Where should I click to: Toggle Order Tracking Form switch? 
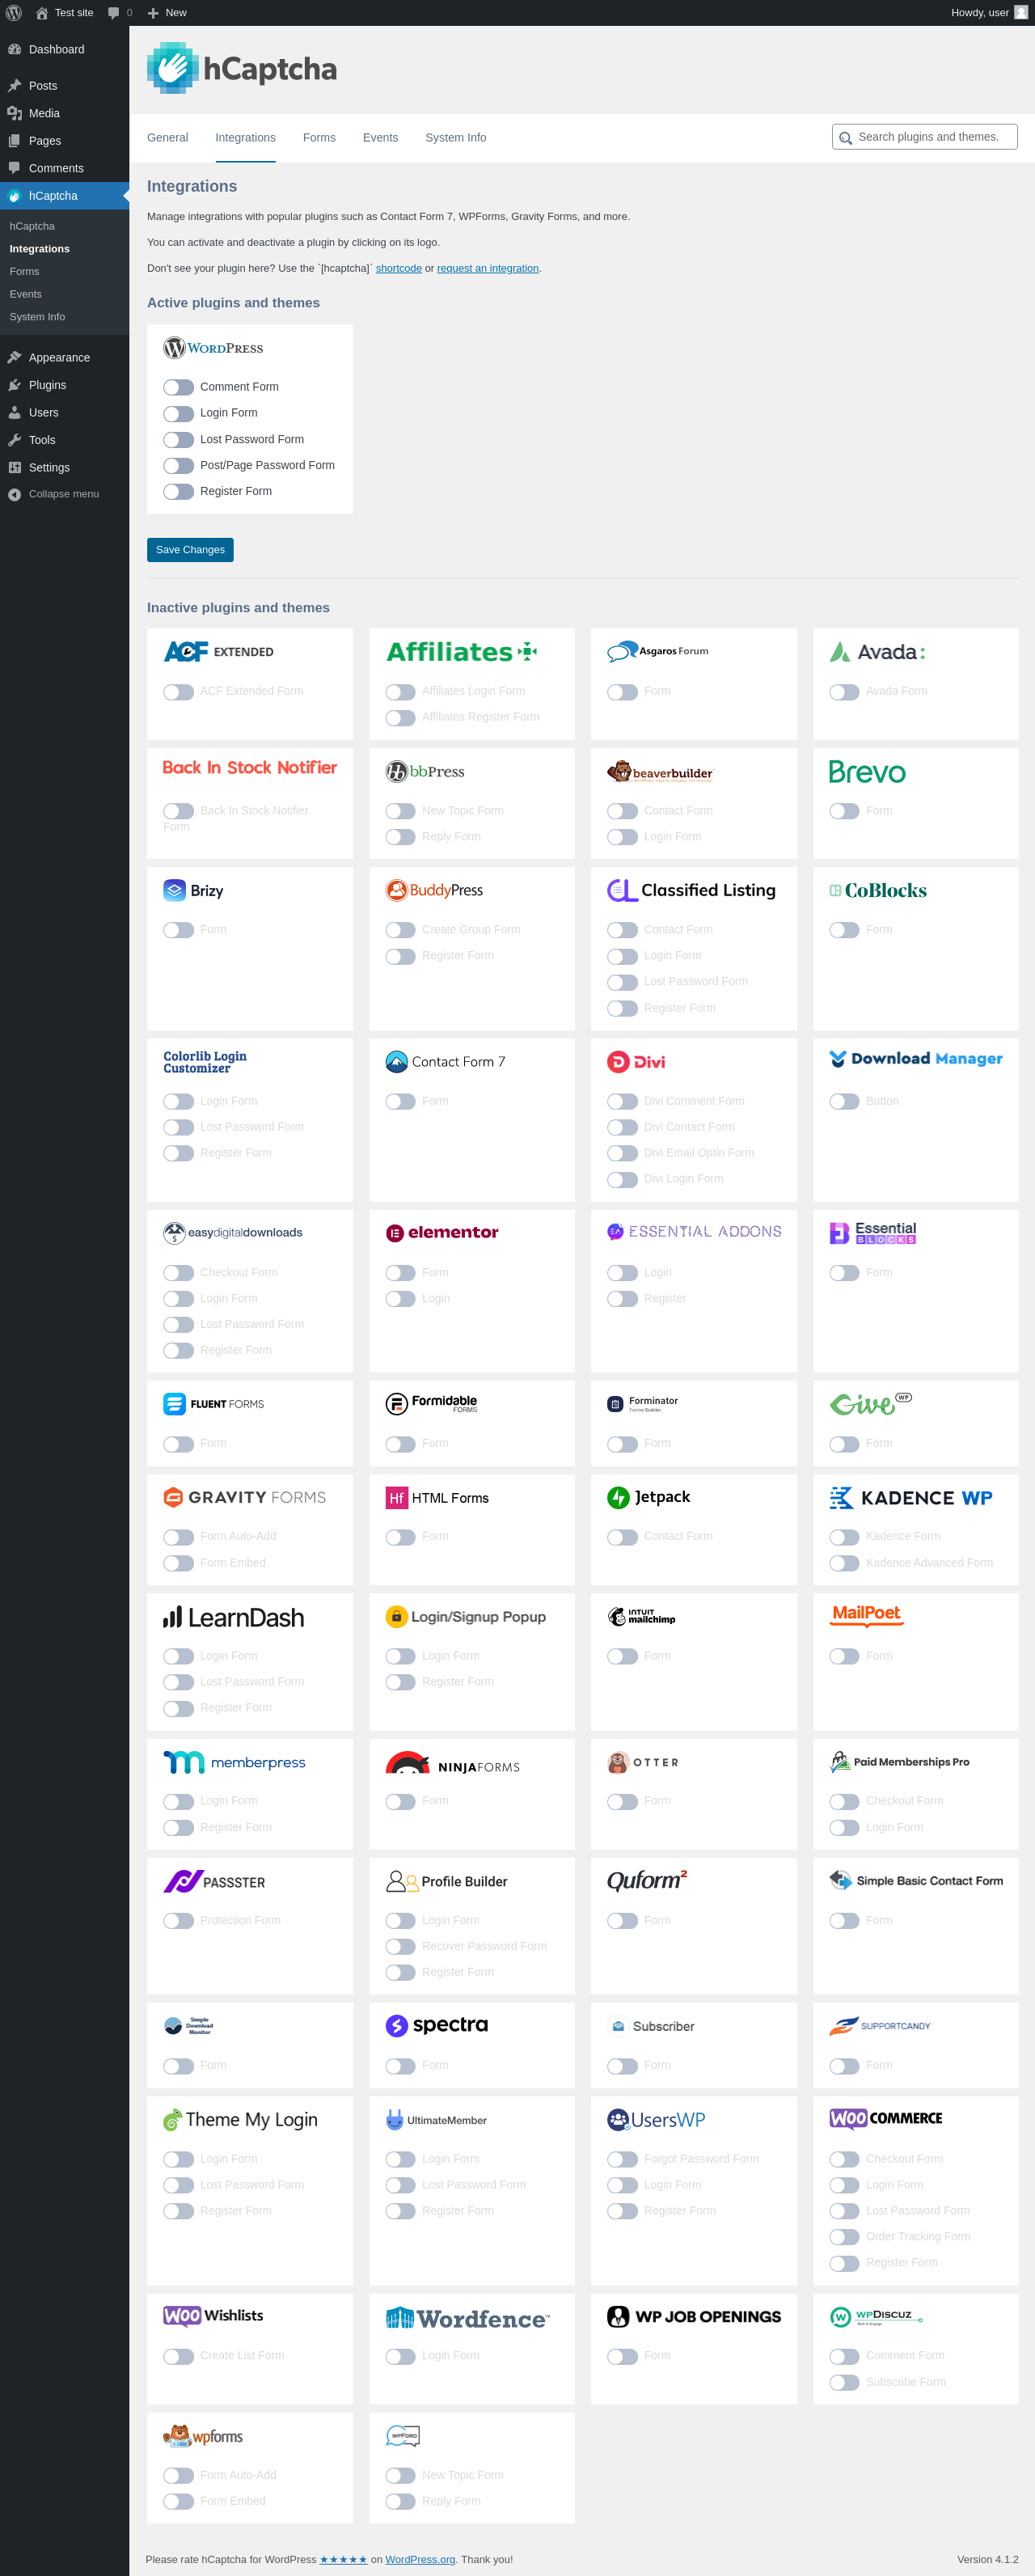pyautogui.click(x=844, y=2237)
